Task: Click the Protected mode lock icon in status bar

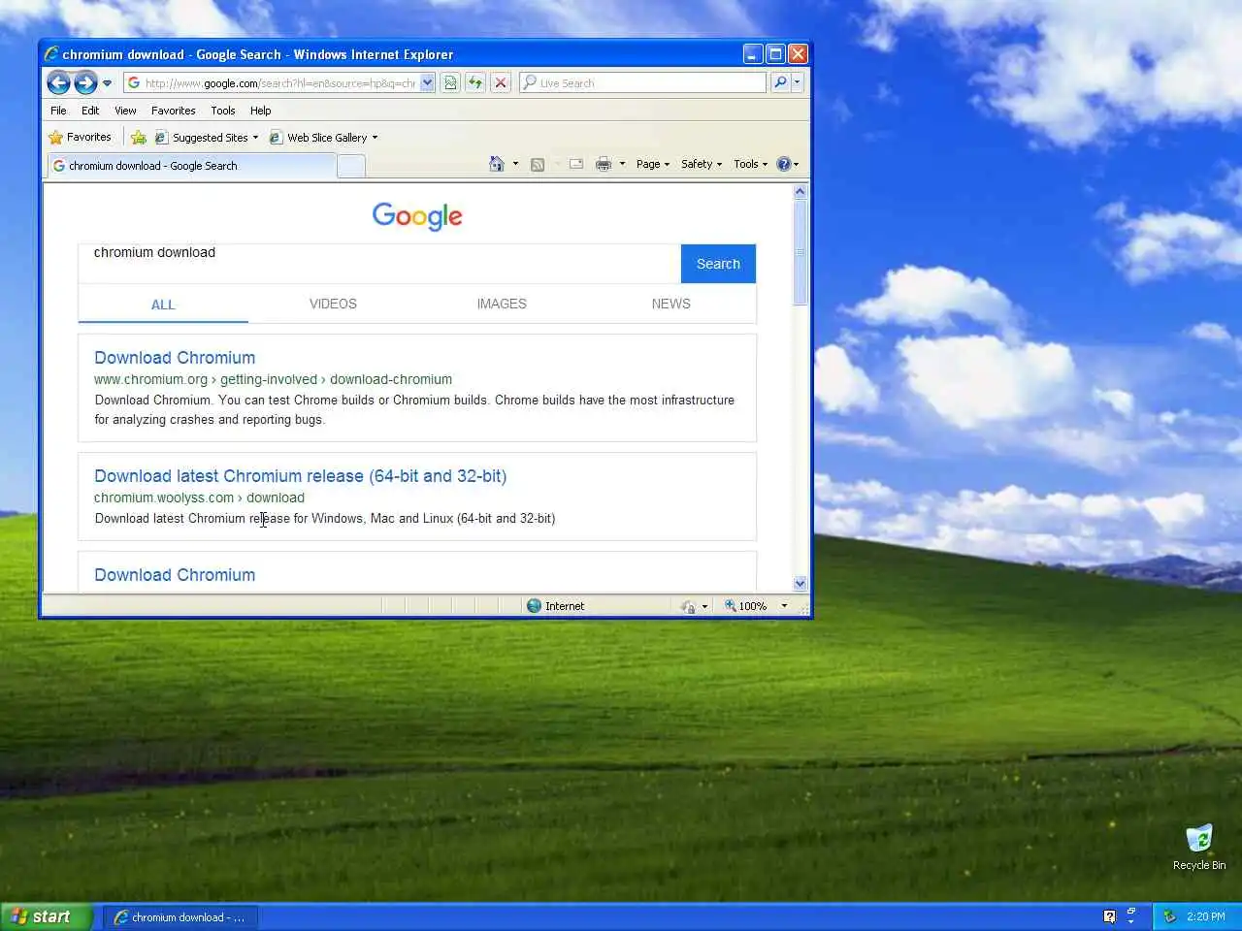Action: 688,606
